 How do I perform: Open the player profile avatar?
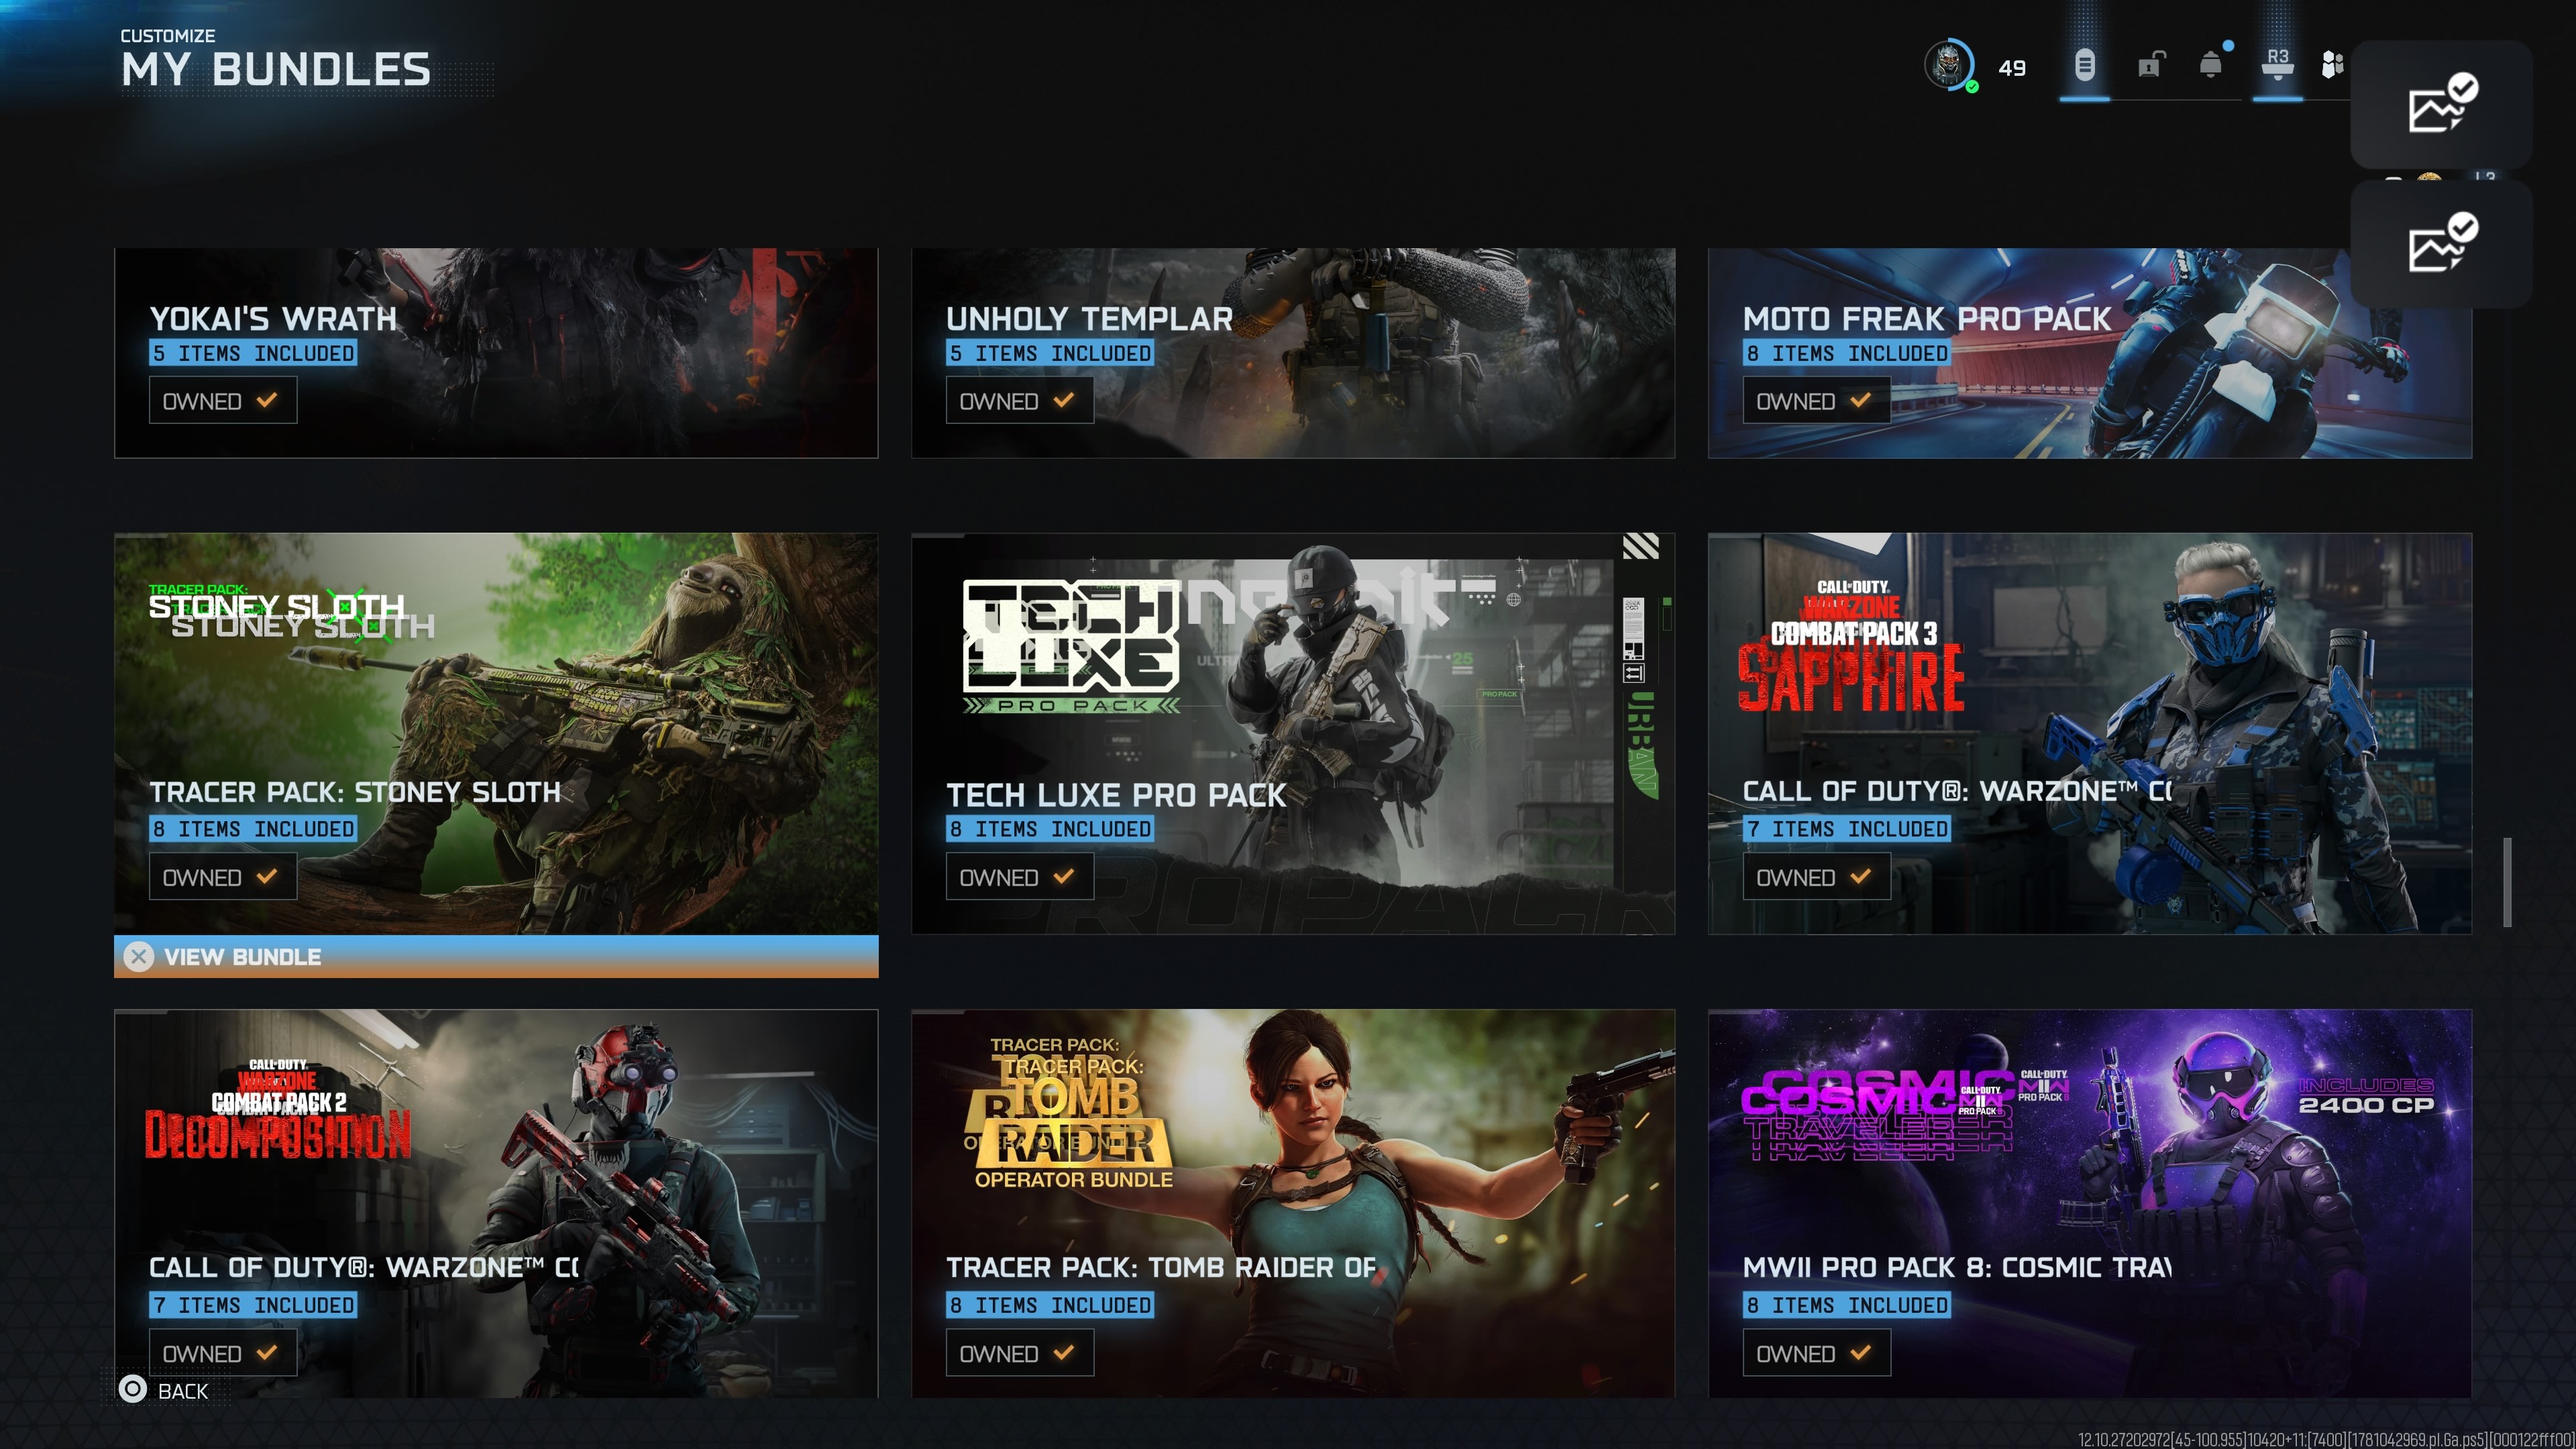(x=1949, y=66)
